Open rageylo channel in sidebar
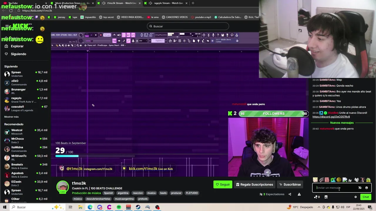Viewport: 376px width, 211px height. [26, 100]
